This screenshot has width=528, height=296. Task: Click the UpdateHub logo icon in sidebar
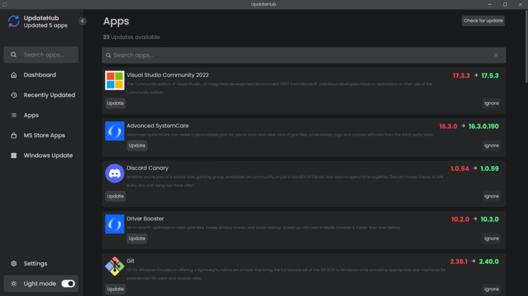tap(14, 21)
